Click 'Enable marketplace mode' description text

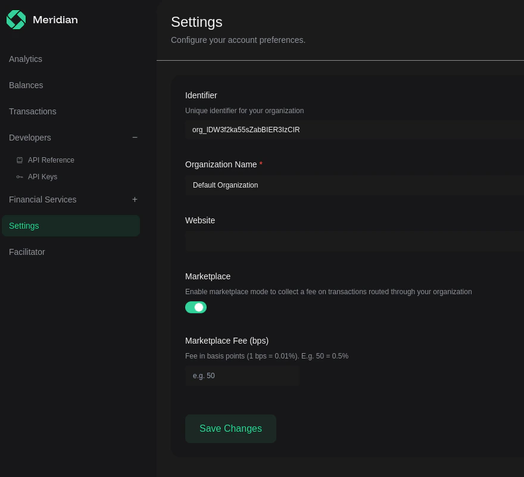pos(328,292)
